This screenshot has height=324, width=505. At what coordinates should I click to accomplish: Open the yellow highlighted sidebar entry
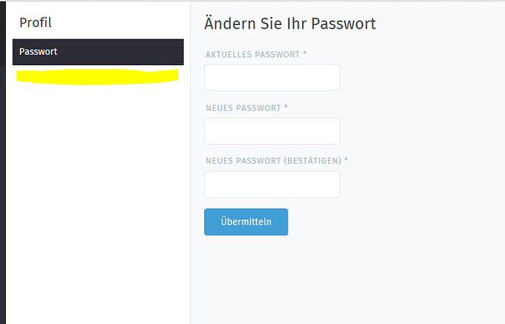(x=97, y=77)
